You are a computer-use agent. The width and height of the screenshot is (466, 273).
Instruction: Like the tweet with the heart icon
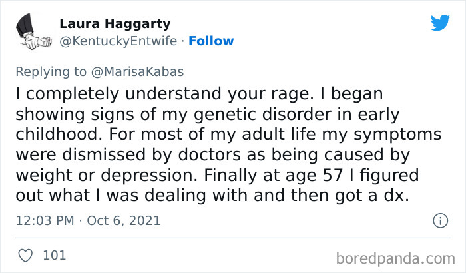[24, 254]
